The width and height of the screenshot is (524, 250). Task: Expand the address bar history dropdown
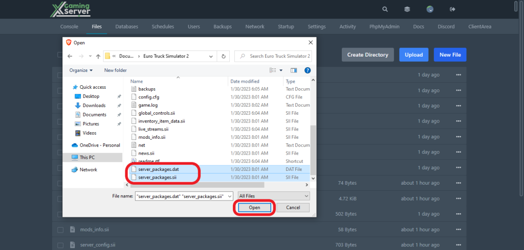pos(211,56)
